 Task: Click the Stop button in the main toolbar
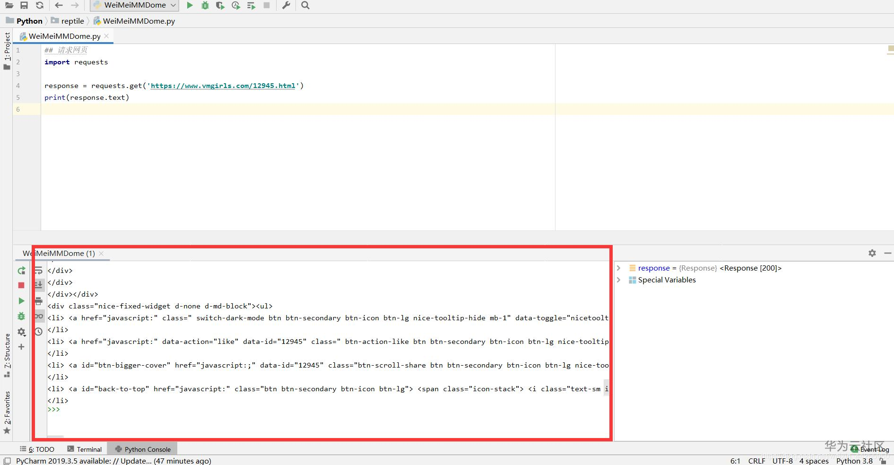(x=267, y=5)
